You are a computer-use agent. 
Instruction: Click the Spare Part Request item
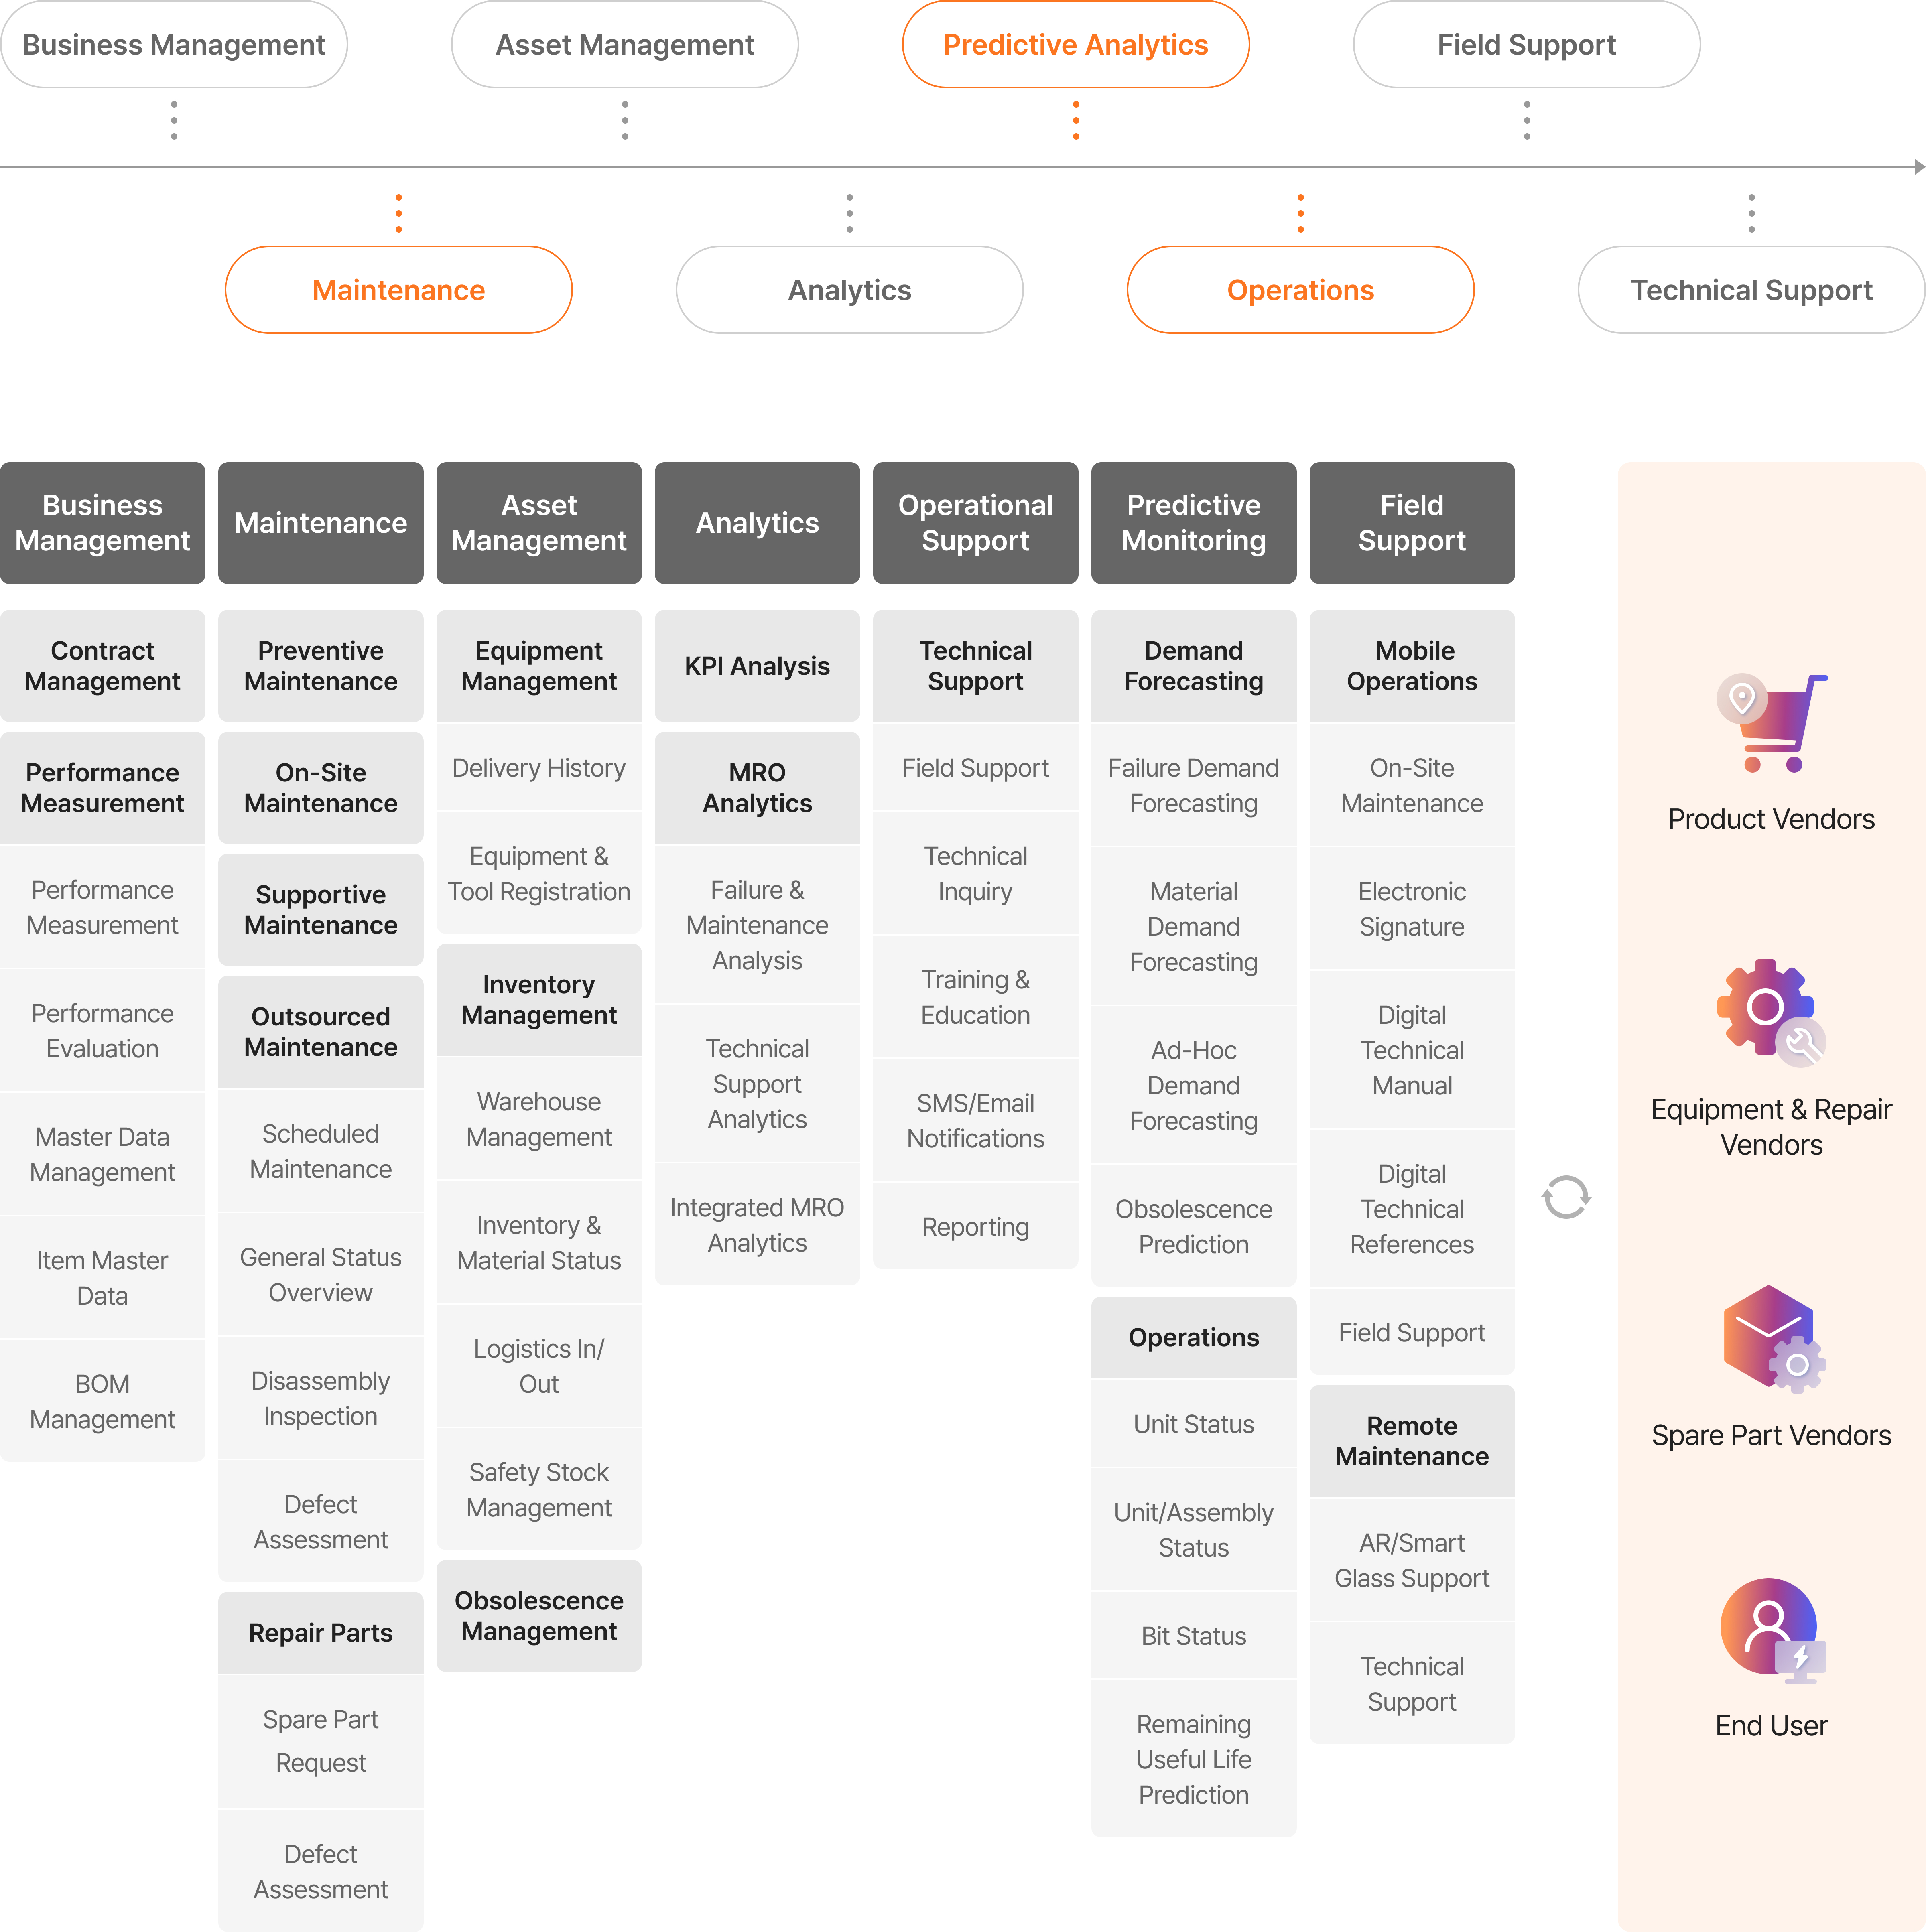[320, 1741]
